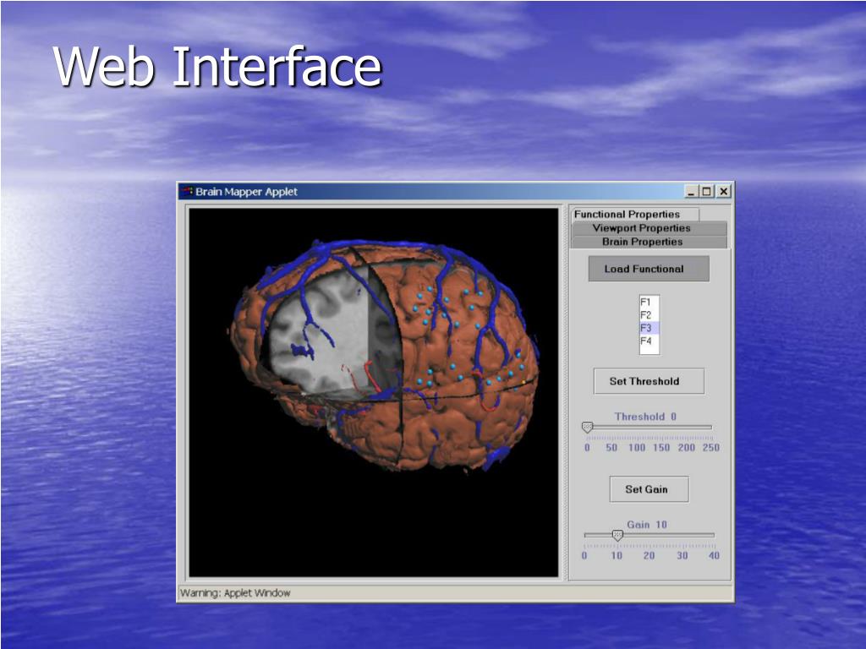Image resolution: width=866 pixels, height=649 pixels.
Task: Click the Brain Mapper Applet title bar text
Action: (x=246, y=192)
